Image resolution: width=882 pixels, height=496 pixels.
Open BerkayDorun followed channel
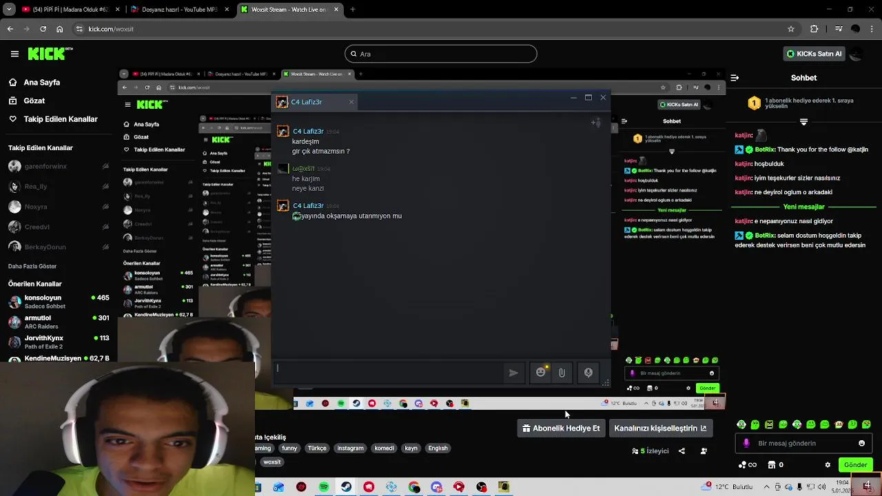(x=59, y=247)
